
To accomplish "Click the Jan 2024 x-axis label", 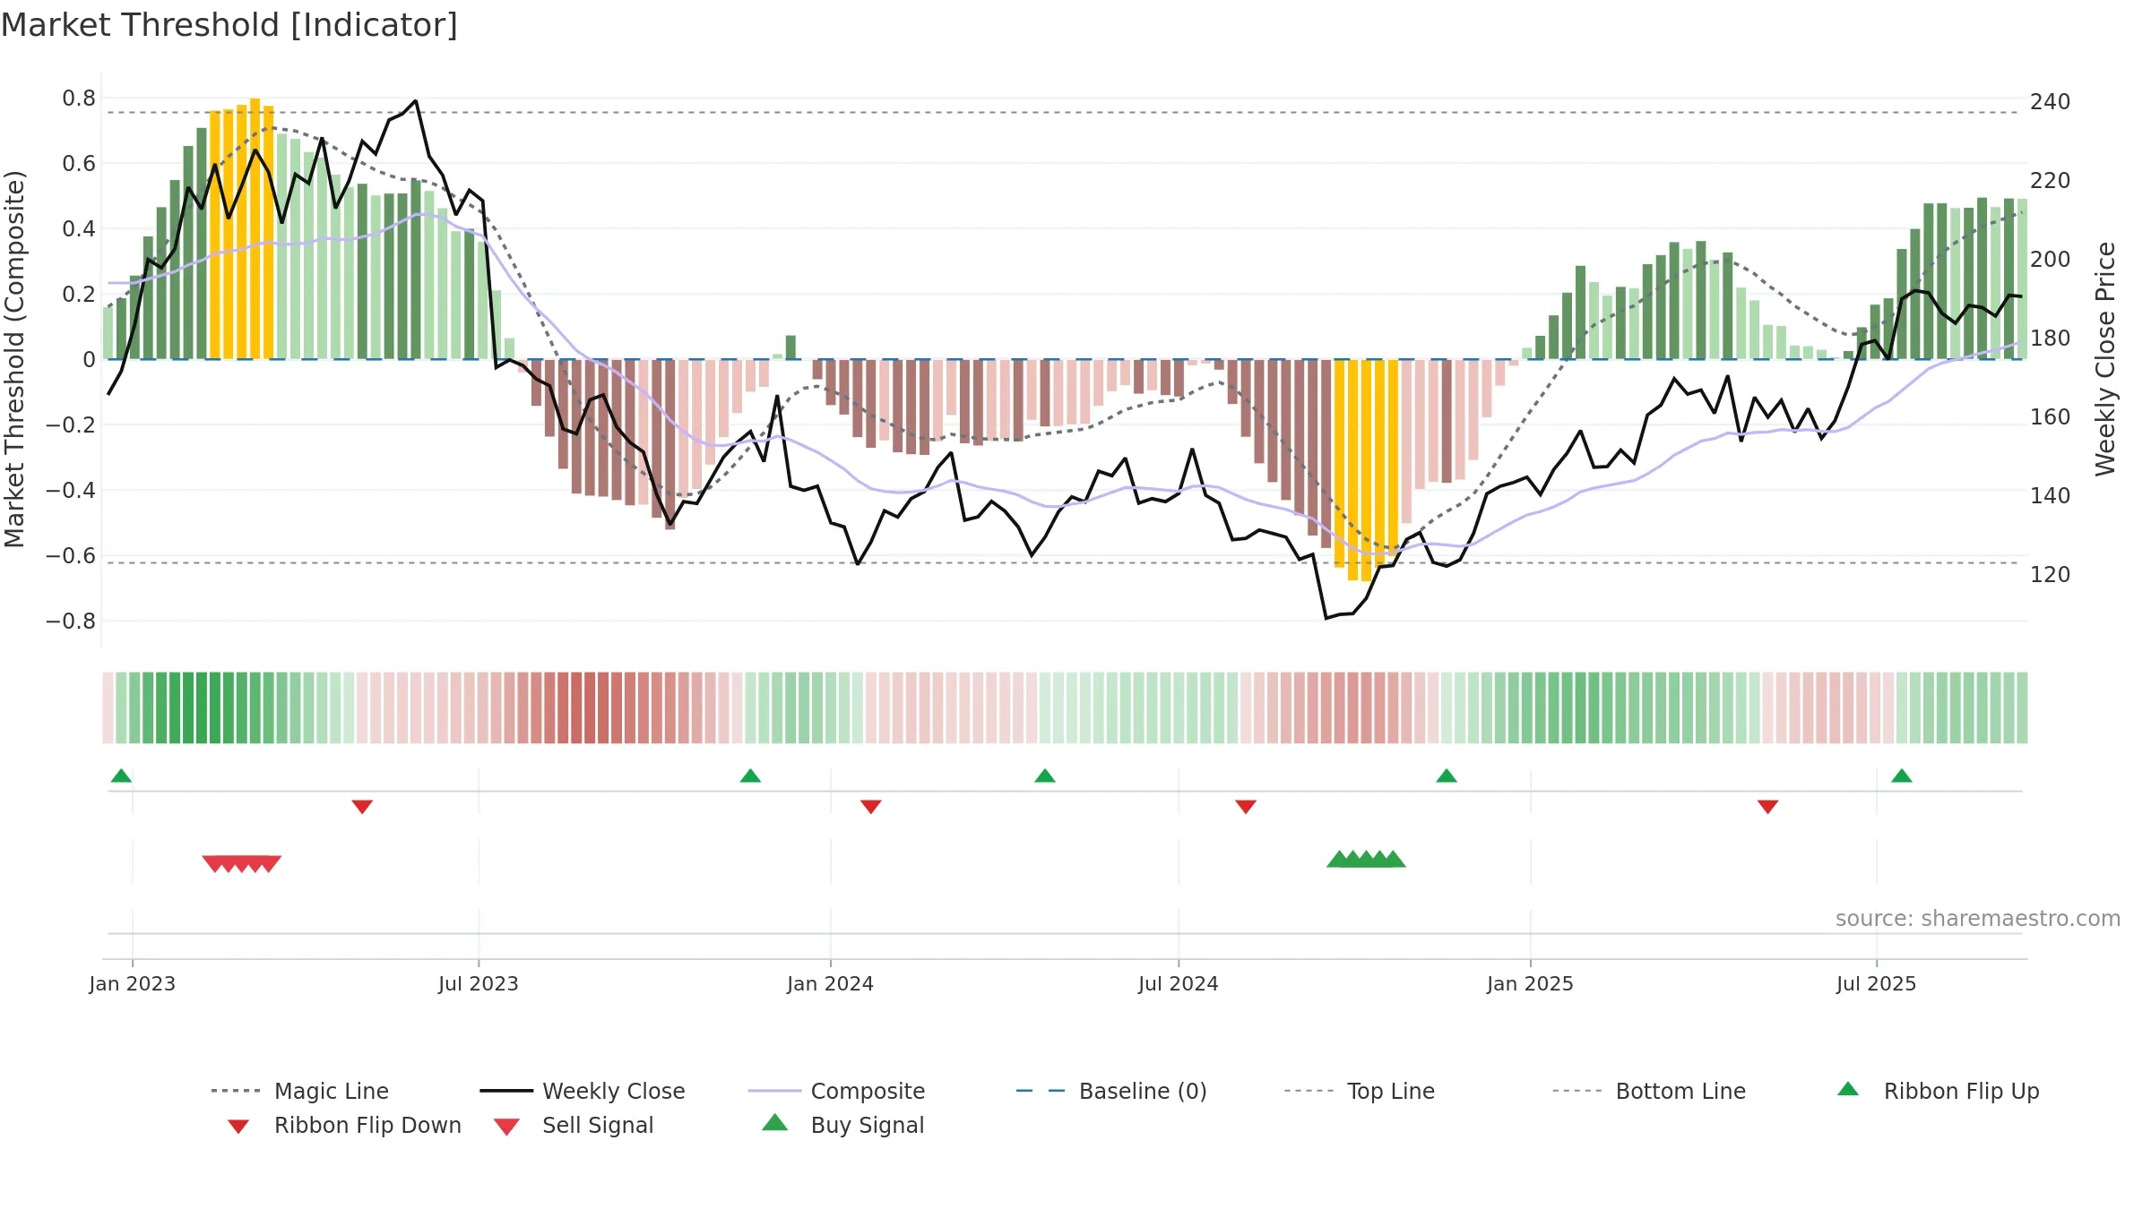I will (x=831, y=983).
